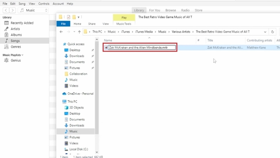Click navigation pane scroll up arrow
280x158 pixels.
point(97,39)
